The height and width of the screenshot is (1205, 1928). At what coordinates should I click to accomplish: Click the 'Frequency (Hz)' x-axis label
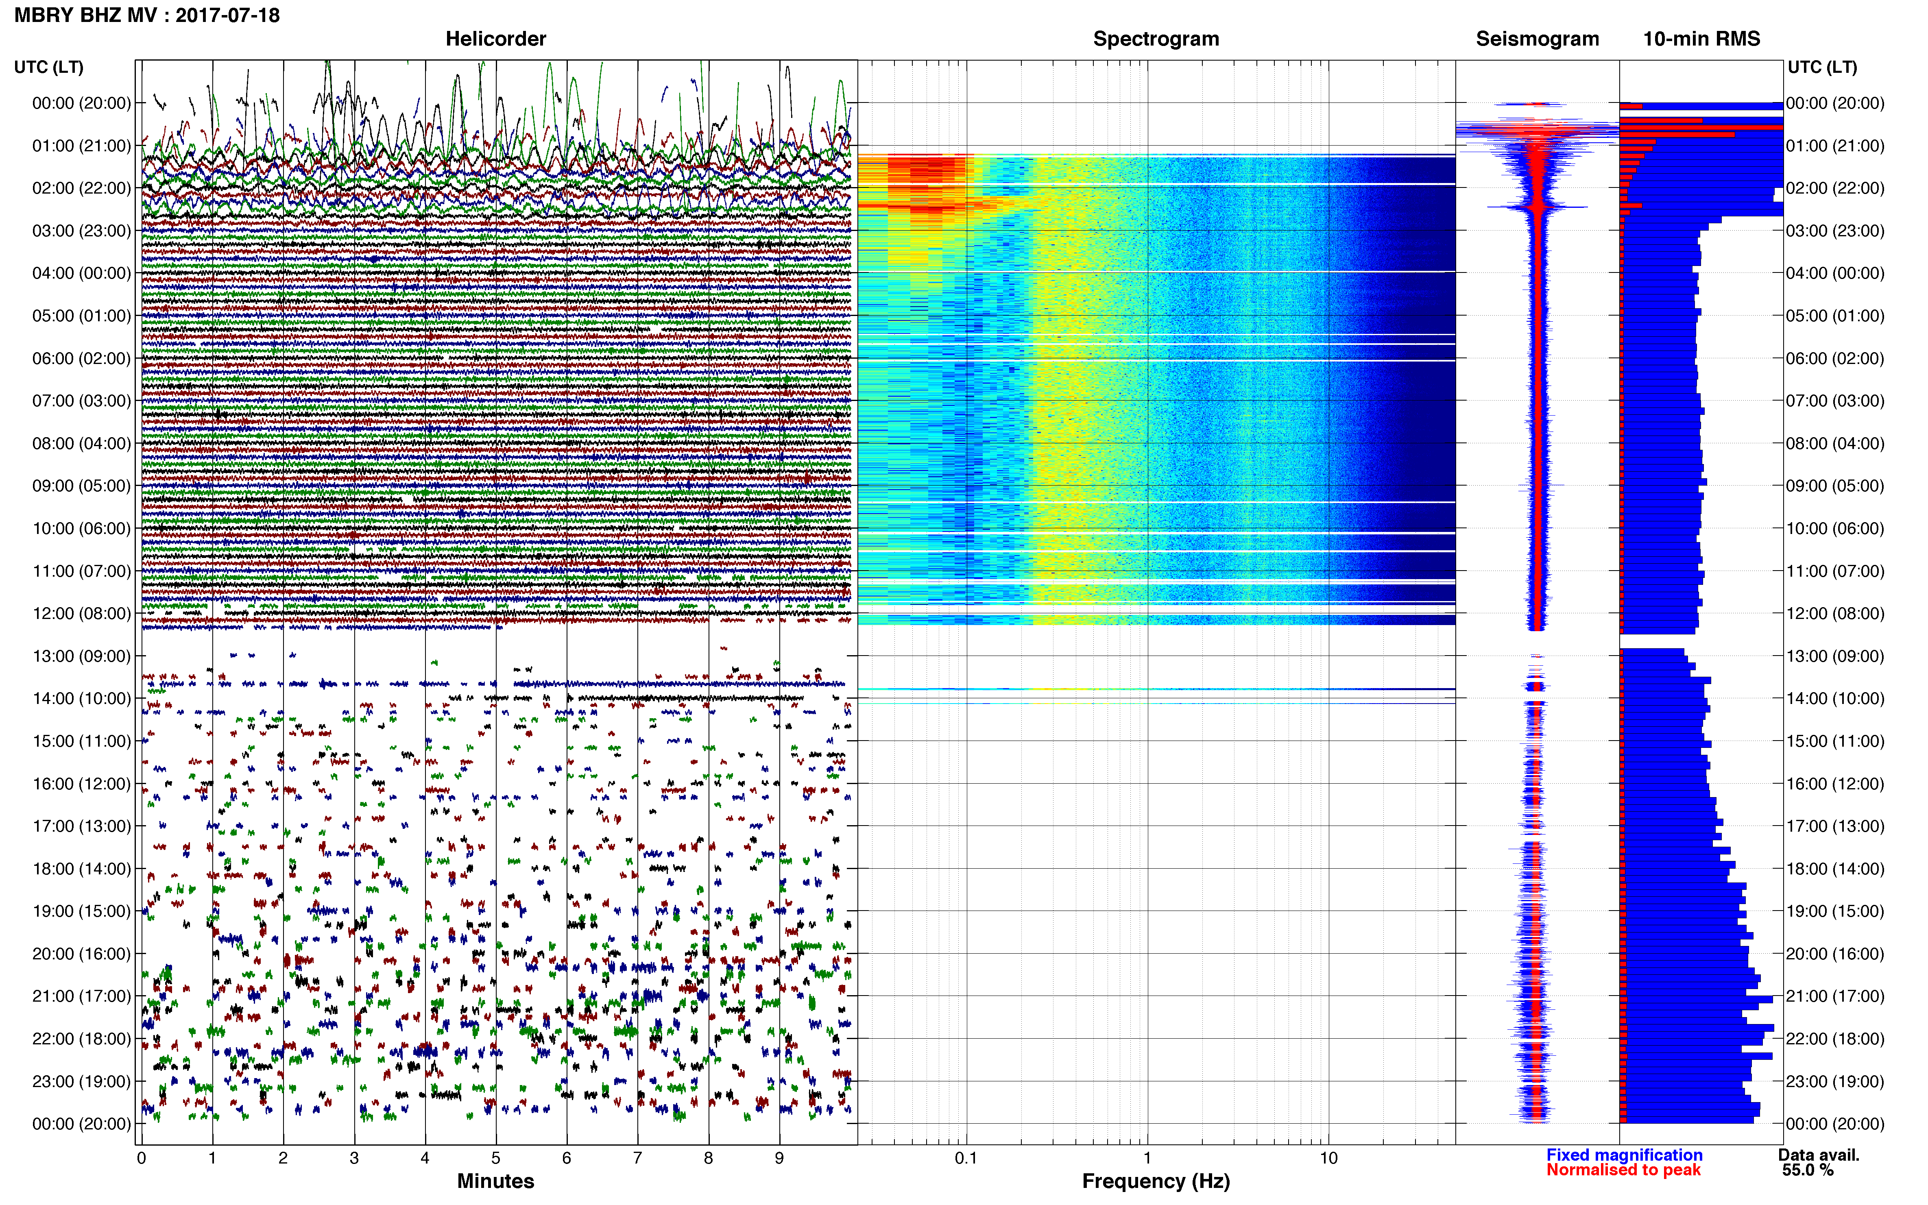(x=1156, y=1181)
